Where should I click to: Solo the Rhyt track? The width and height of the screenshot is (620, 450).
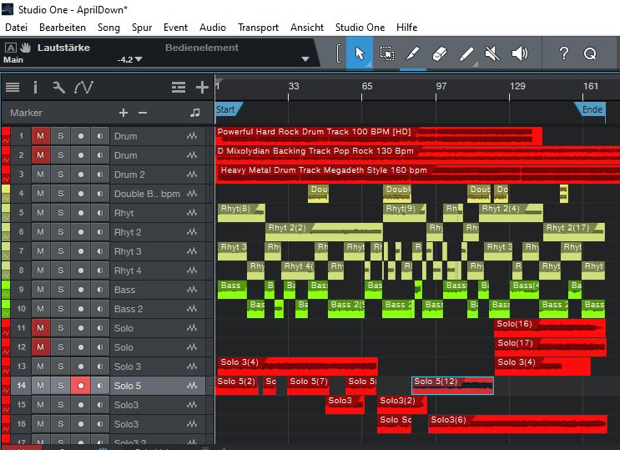click(x=60, y=213)
